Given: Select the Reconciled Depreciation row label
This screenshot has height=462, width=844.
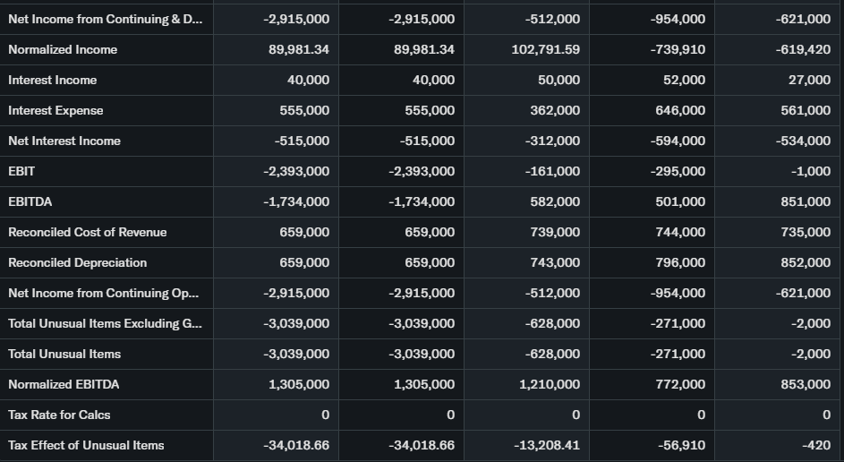Looking at the screenshot, I should click(x=78, y=262).
